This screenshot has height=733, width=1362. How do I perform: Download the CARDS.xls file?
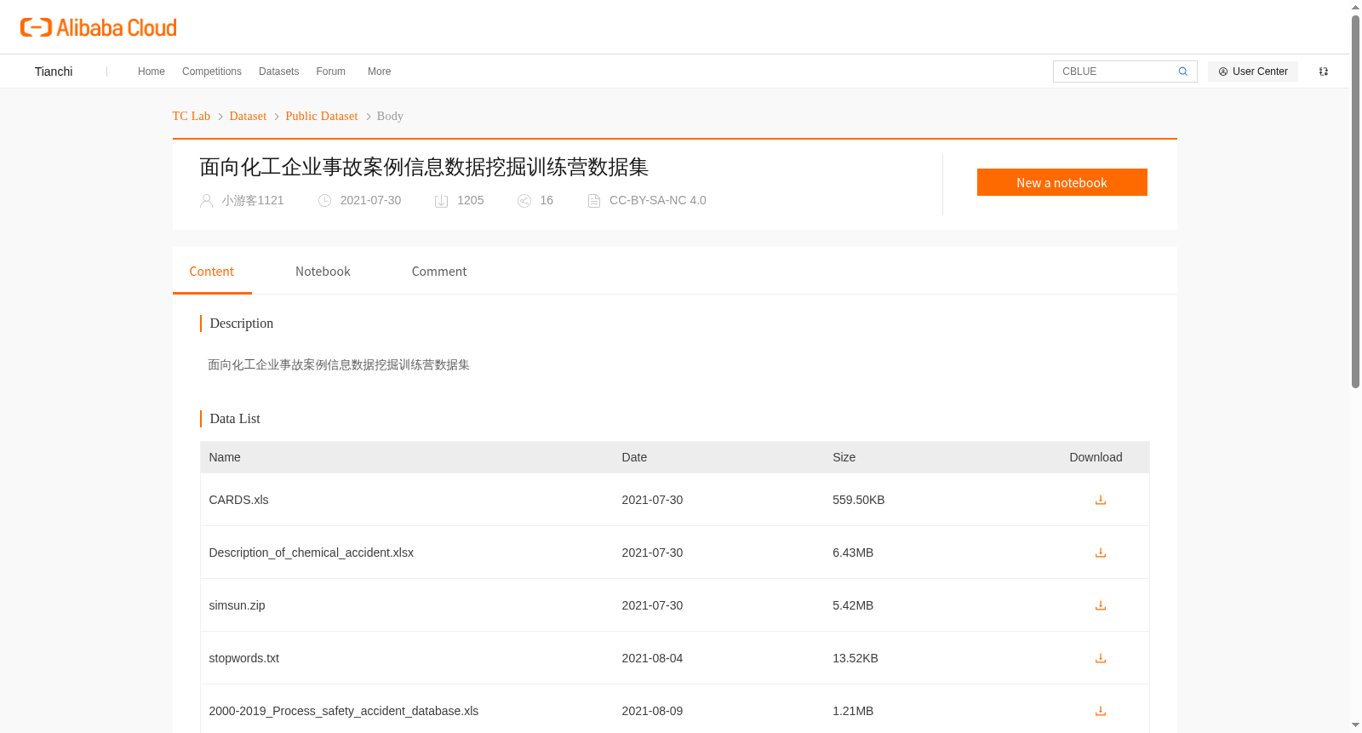pyautogui.click(x=1100, y=500)
